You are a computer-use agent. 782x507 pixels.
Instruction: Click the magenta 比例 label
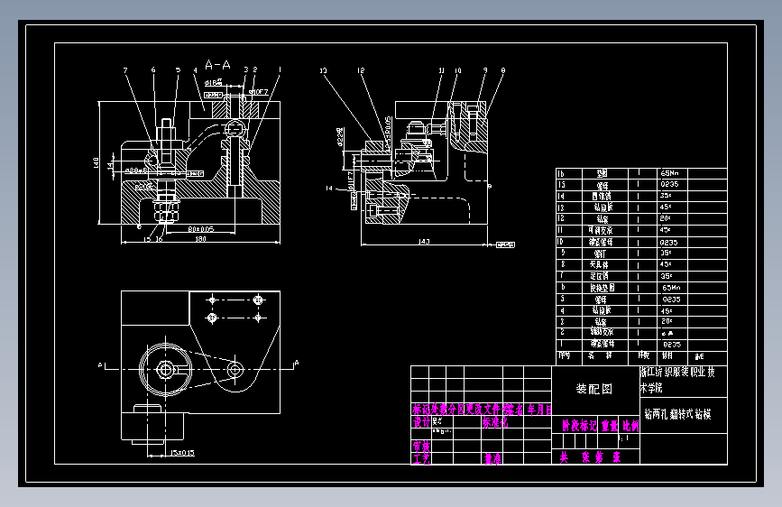pyautogui.click(x=630, y=426)
